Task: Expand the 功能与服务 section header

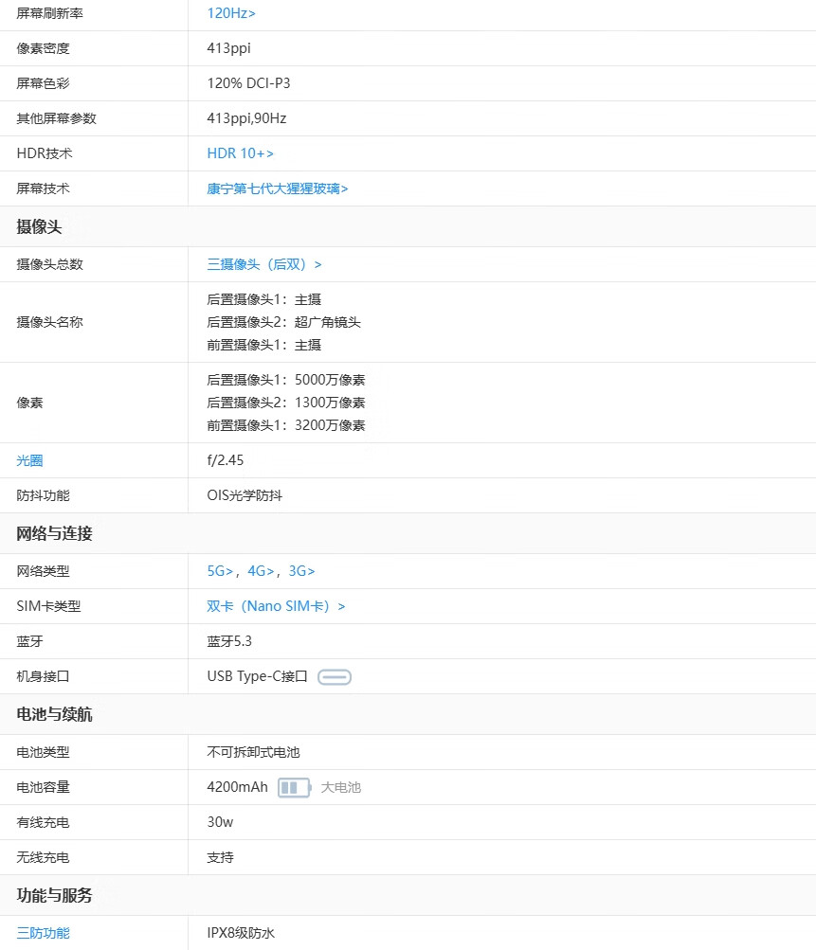Action: (52, 895)
